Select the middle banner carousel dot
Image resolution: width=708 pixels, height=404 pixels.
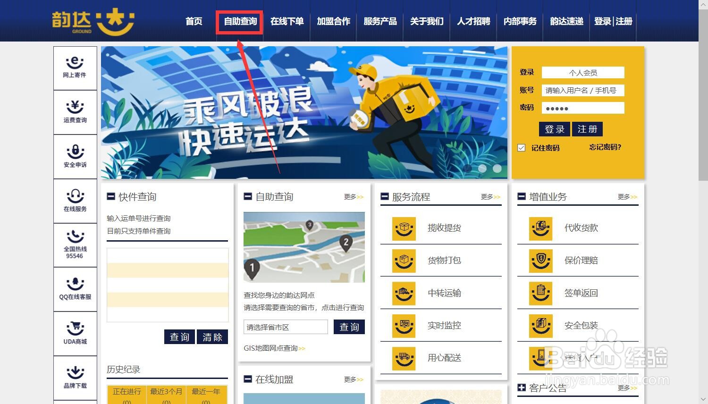coord(482,168)
